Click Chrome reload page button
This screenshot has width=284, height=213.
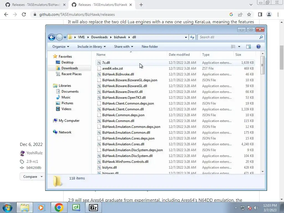click(24, 14)
